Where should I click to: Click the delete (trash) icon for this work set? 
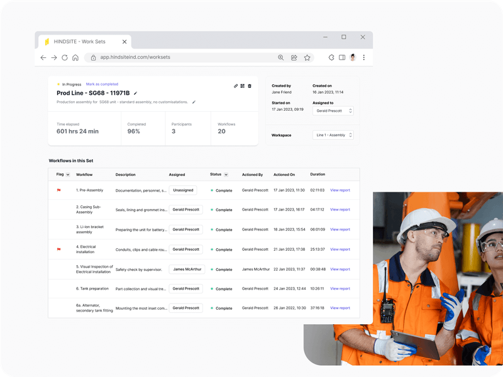click(251, 85)
